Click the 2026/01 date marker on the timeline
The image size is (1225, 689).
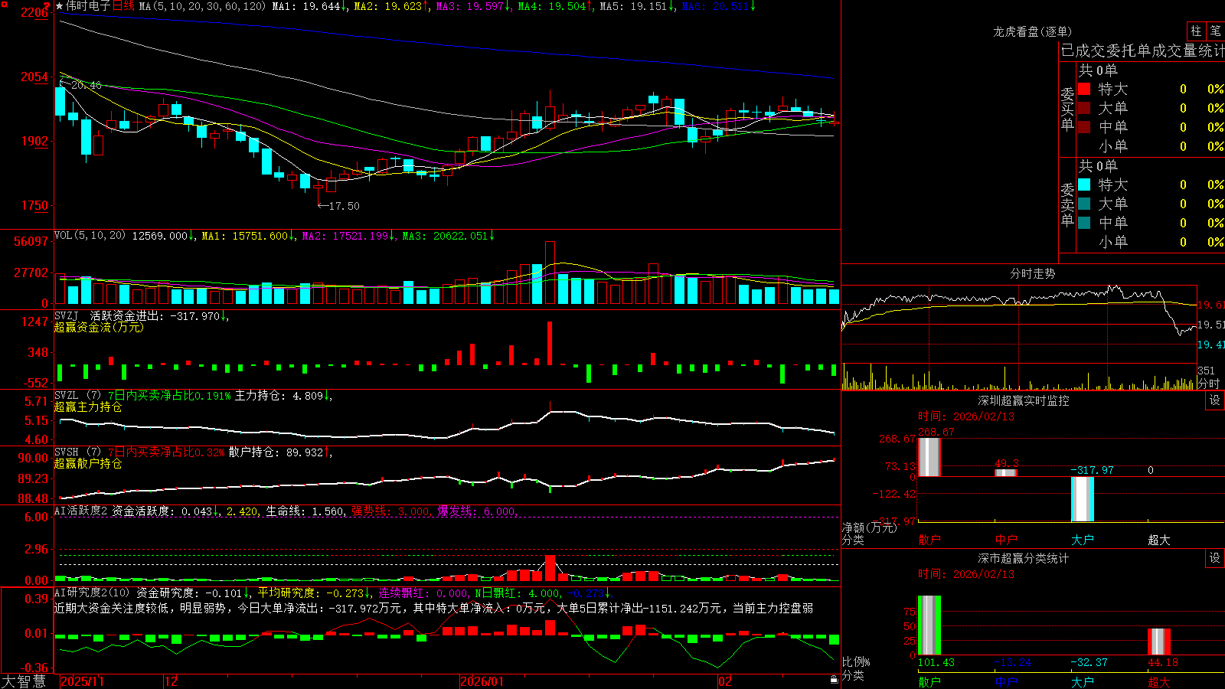482,681
